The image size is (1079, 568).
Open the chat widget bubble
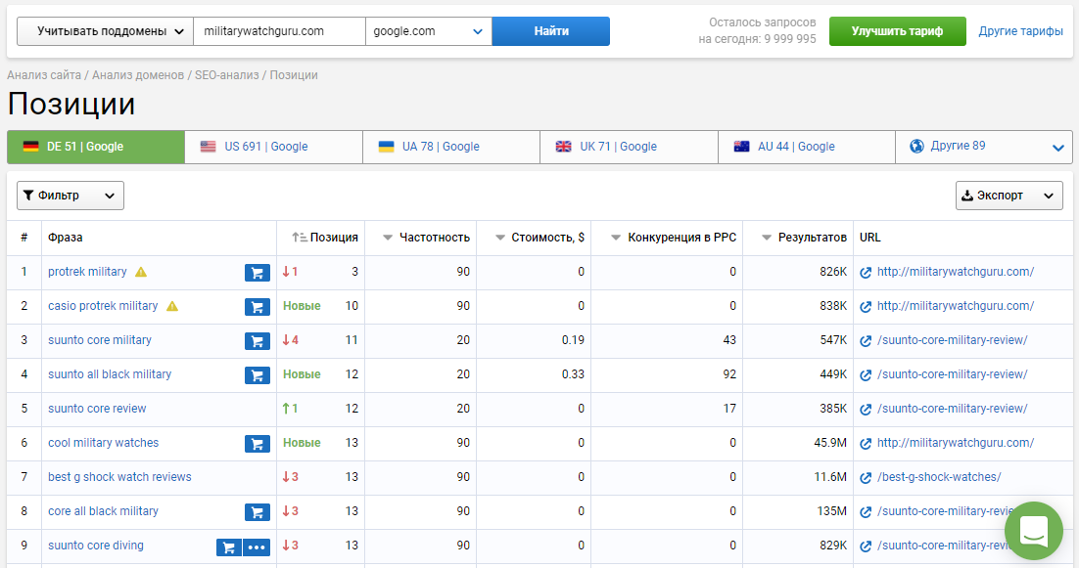point(1034,530)
